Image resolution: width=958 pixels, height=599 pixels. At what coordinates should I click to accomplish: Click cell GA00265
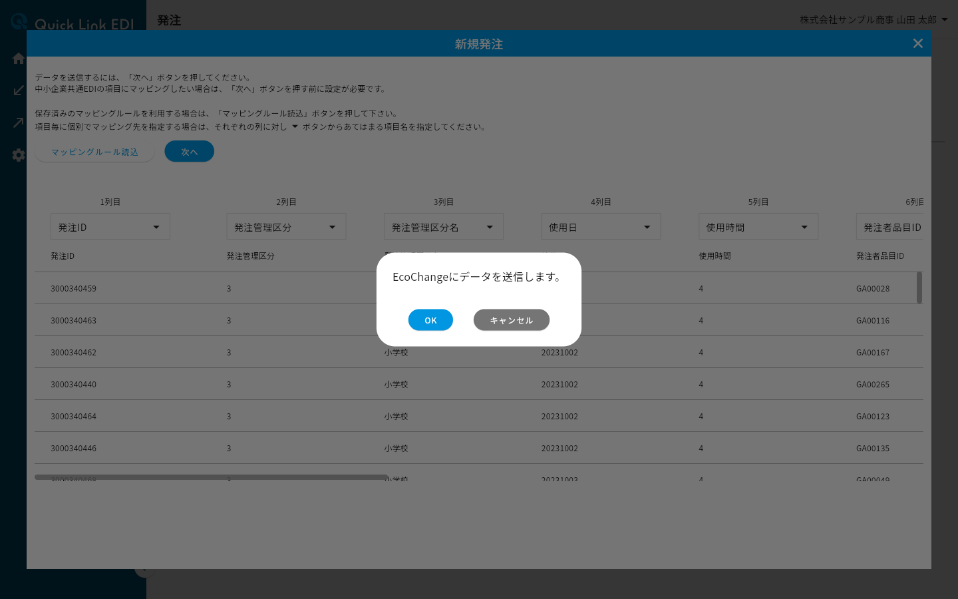(873, 385)
